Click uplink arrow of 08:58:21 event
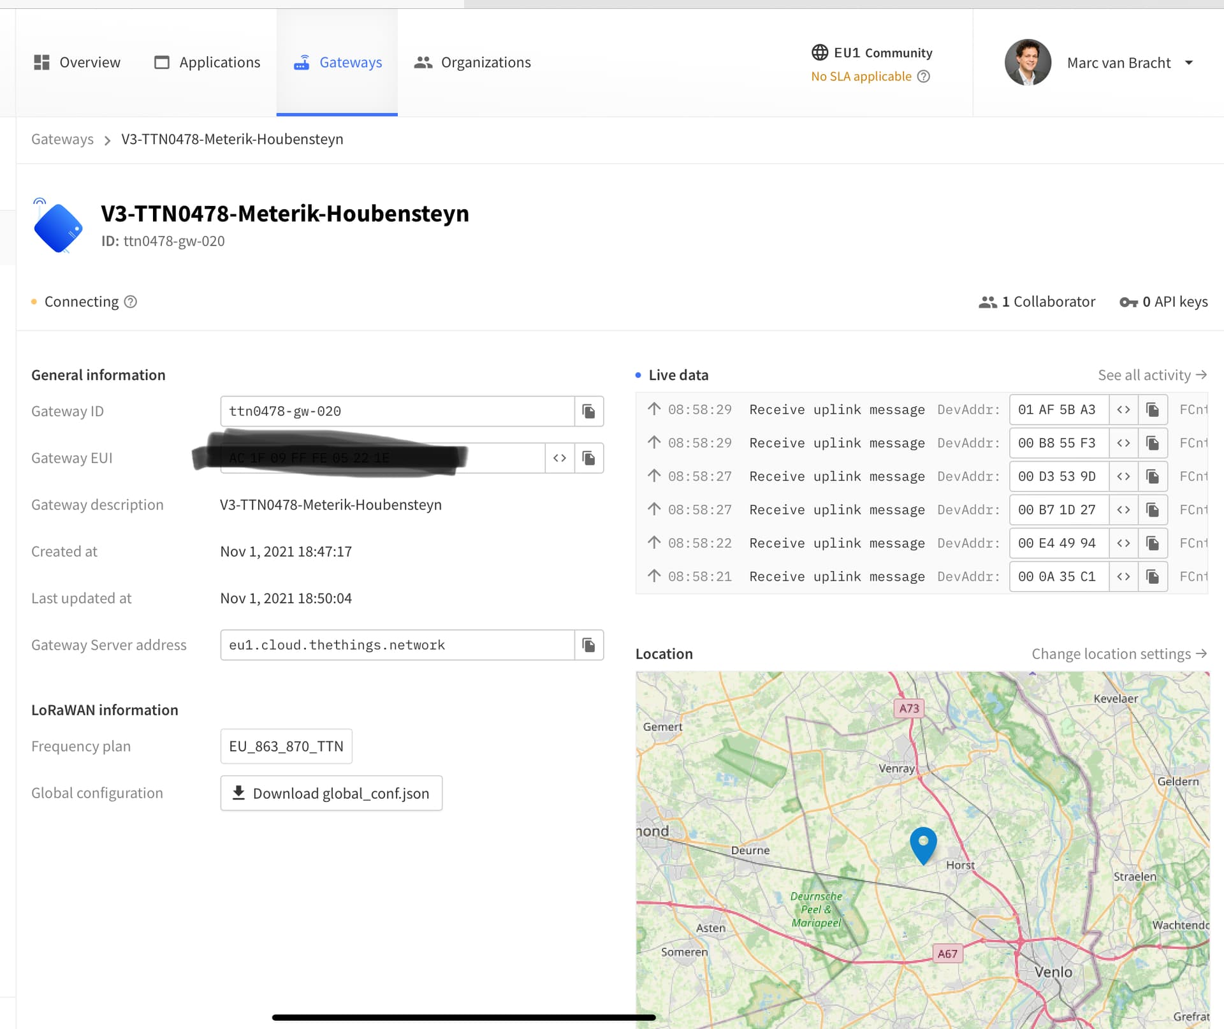This screenshot has width=1224, height=1029. tap(654, 576)
